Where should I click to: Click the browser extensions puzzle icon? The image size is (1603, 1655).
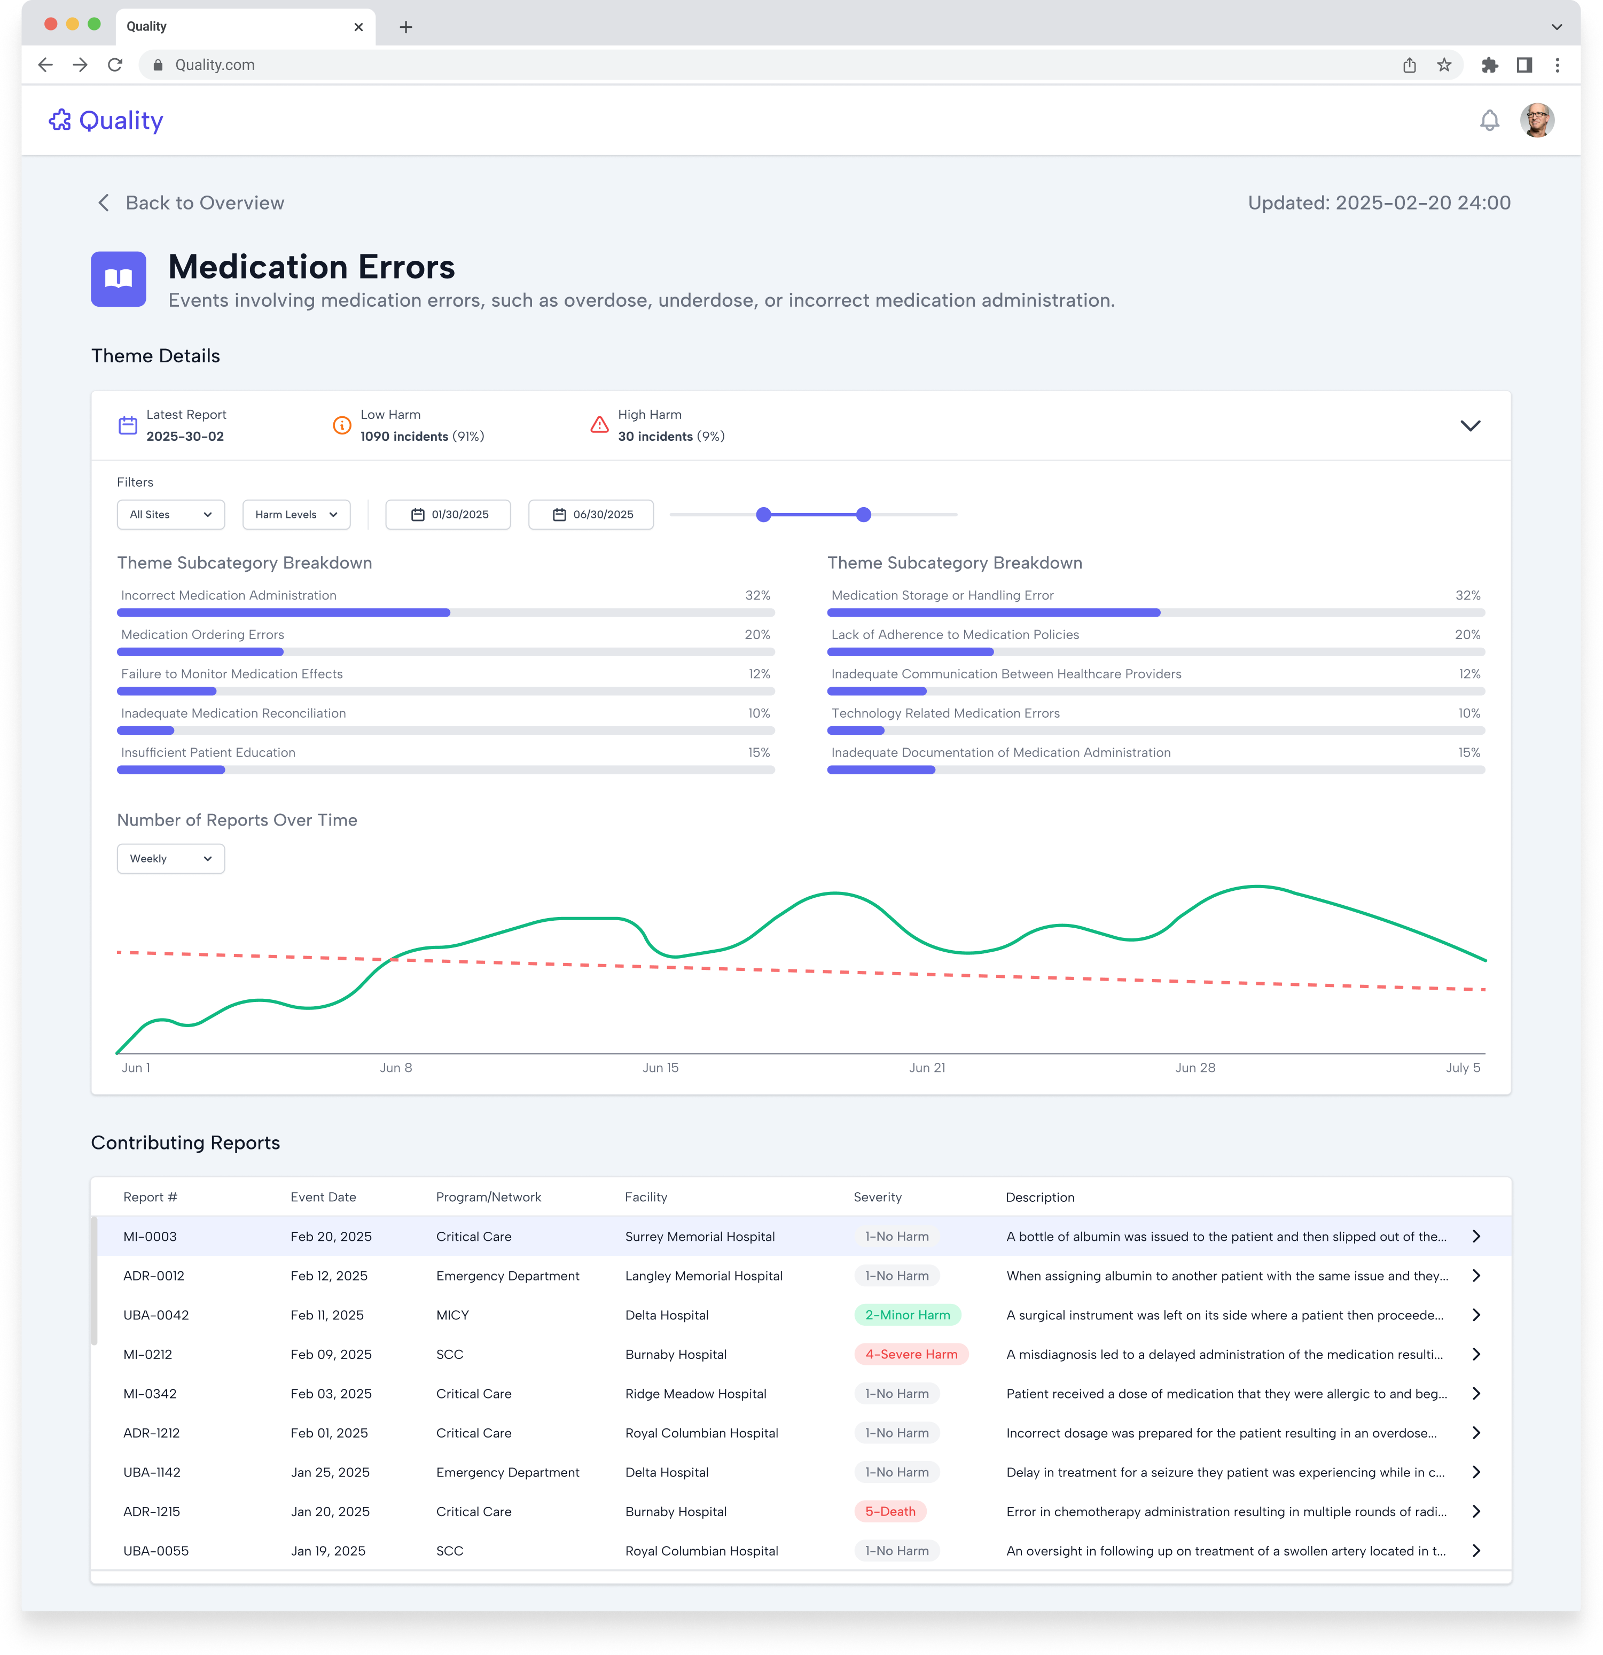coord(1489,65)
